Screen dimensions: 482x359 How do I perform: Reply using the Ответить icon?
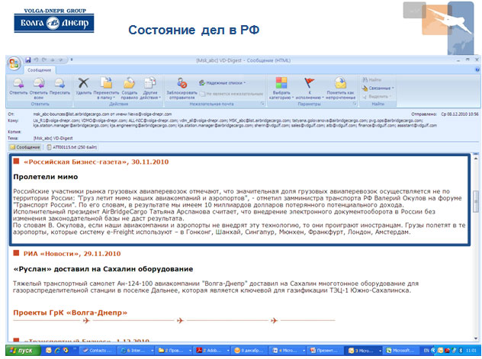(x=18, y=86)
